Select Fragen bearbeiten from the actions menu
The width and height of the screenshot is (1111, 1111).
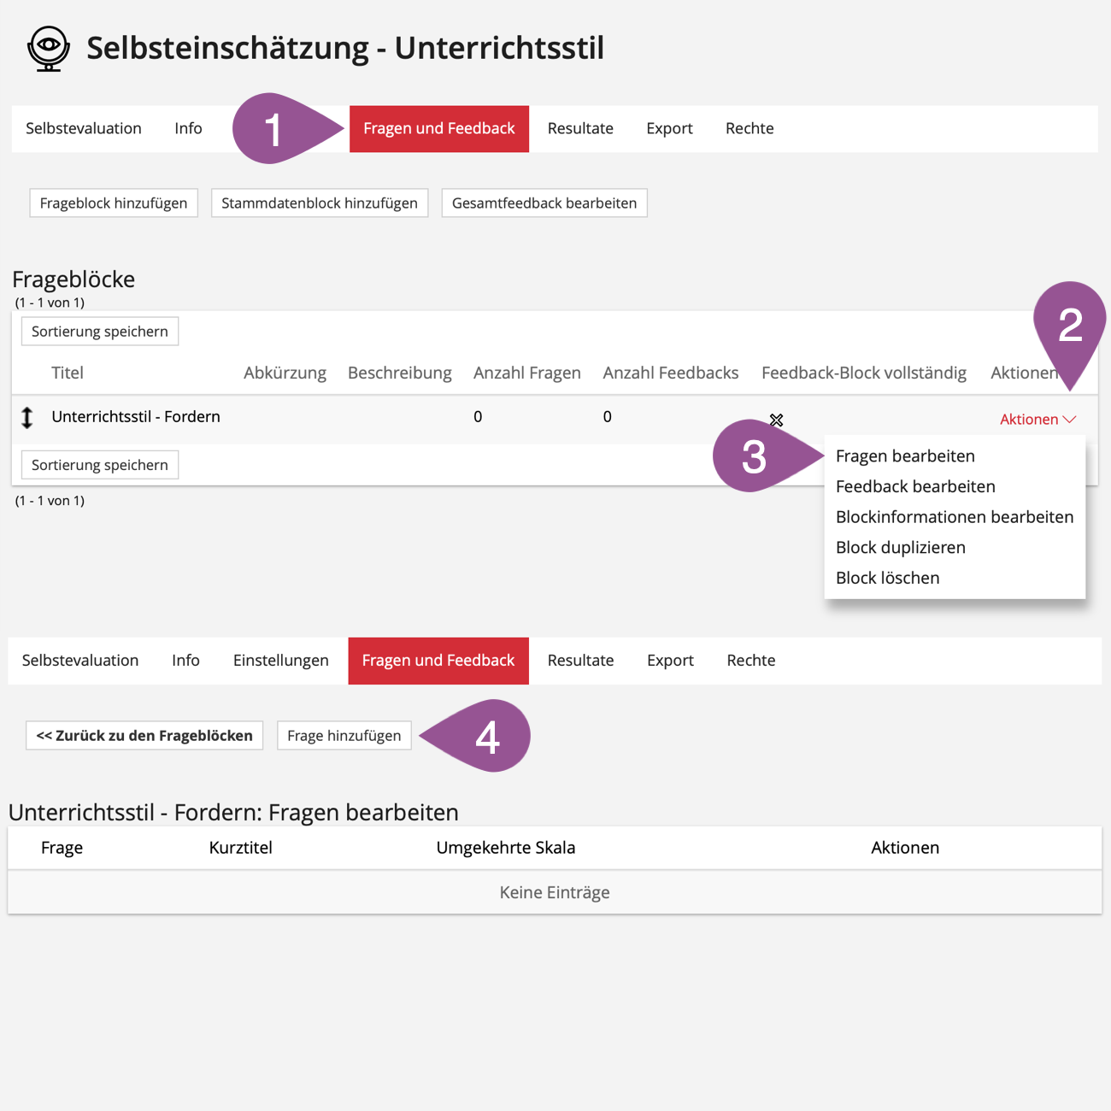tap(905, 456)
